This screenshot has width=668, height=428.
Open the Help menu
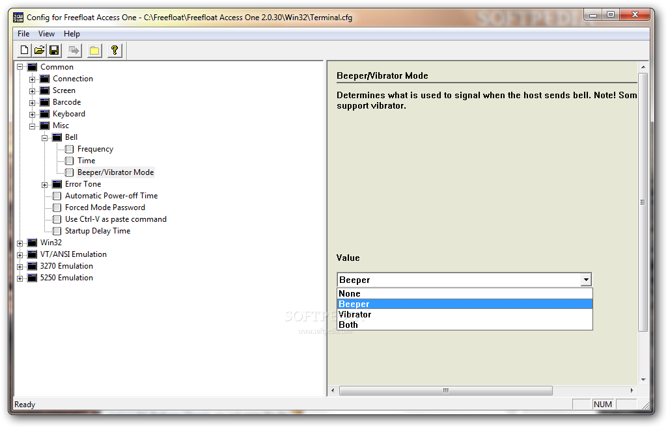click(72, 34)
